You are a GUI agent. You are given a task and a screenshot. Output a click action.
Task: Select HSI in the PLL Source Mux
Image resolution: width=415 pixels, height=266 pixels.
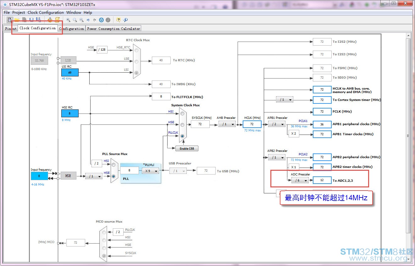click(114, 165)
